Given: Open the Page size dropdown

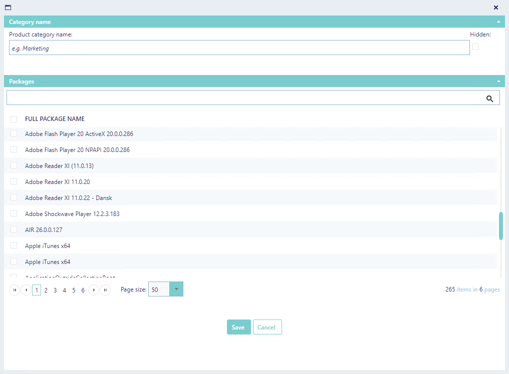Looking at the screenshot, I should [176, 289].
